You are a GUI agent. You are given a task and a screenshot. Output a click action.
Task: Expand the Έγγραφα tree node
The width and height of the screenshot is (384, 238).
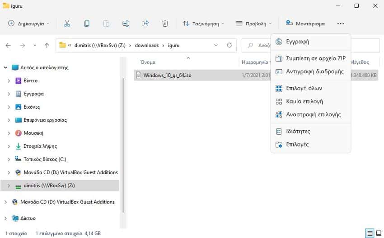[9, 94]
